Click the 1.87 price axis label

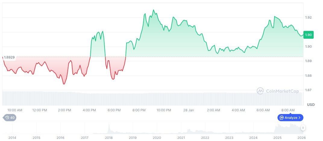308,90
